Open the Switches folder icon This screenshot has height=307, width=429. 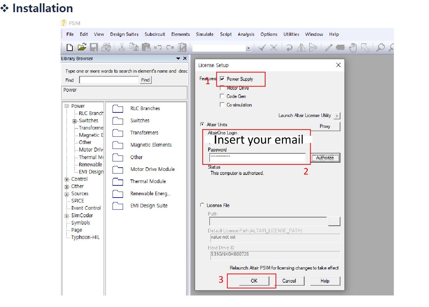coord(118,121)
